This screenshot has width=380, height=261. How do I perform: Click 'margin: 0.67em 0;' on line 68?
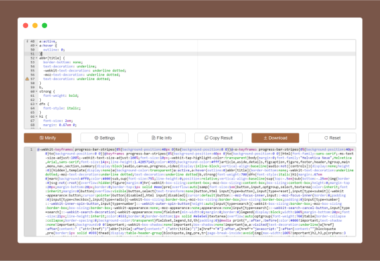[60, 125]
